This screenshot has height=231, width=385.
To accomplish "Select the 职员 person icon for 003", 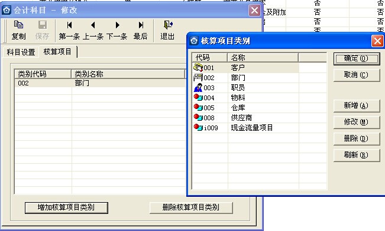I will click(198, 88).
